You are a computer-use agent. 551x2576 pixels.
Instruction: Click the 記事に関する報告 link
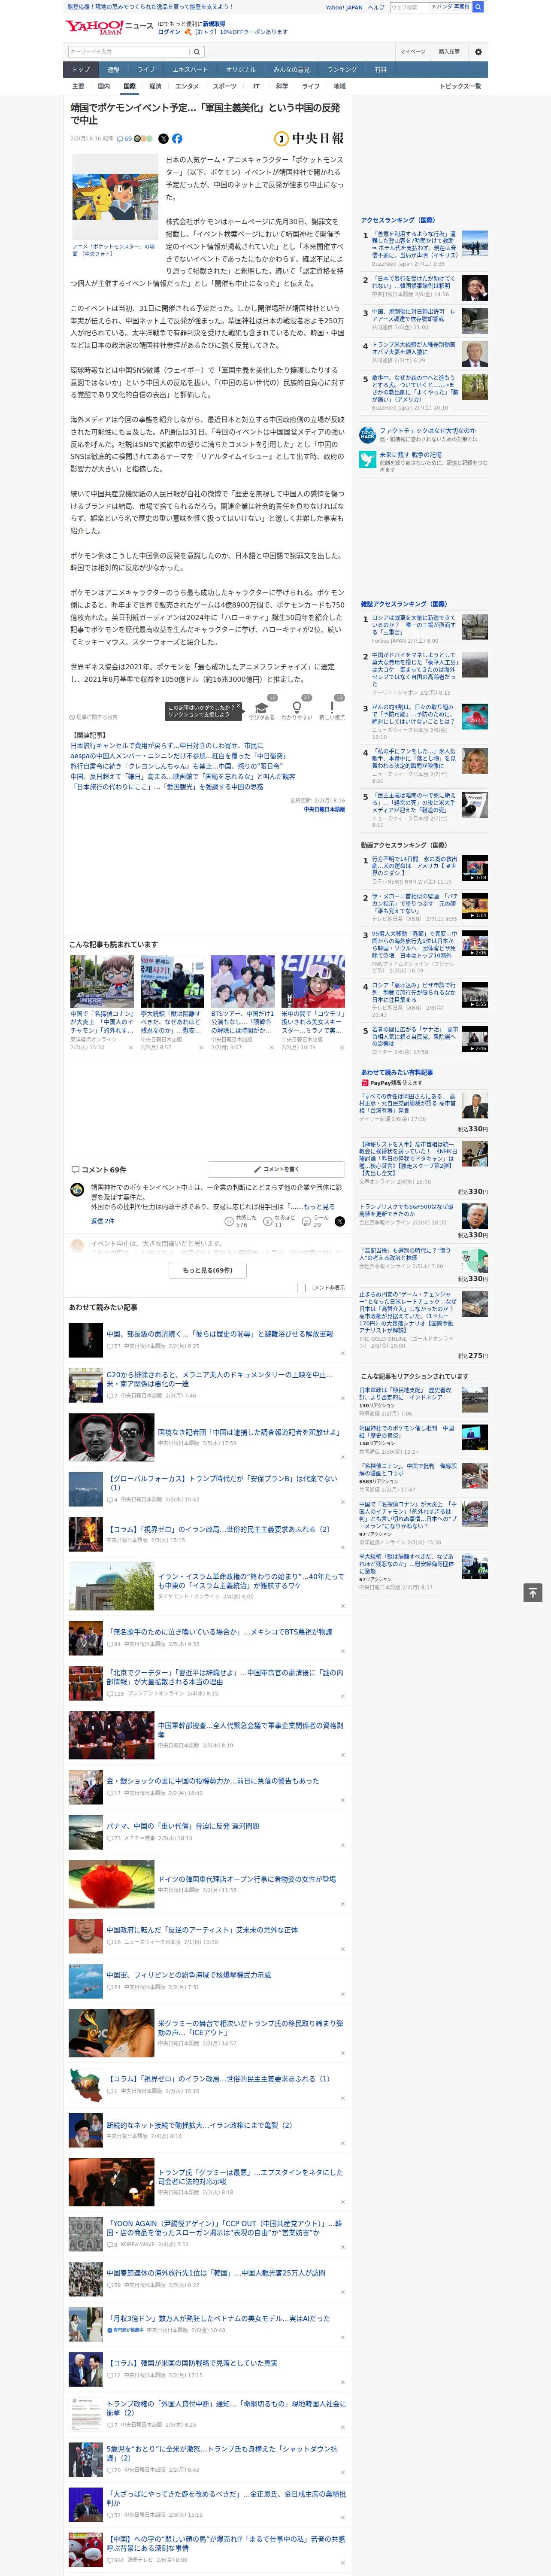(95, 717)
